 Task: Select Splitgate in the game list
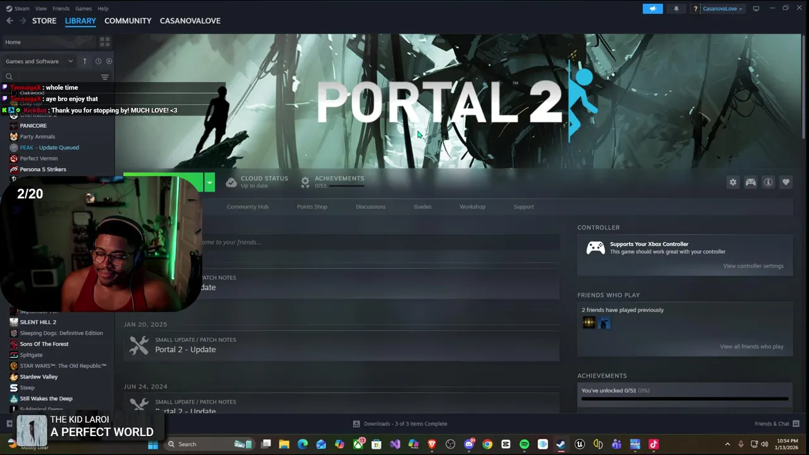[x=31, y=355]
